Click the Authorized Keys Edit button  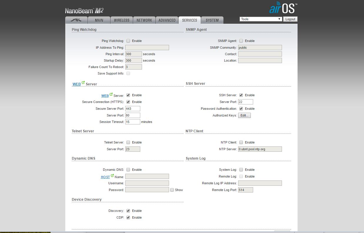tap(244, 115)
